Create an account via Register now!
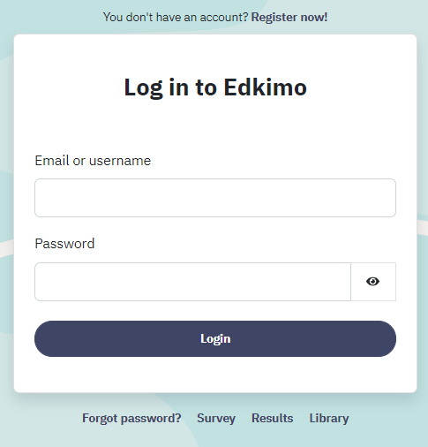428x447 pixels. coord(289,17)
